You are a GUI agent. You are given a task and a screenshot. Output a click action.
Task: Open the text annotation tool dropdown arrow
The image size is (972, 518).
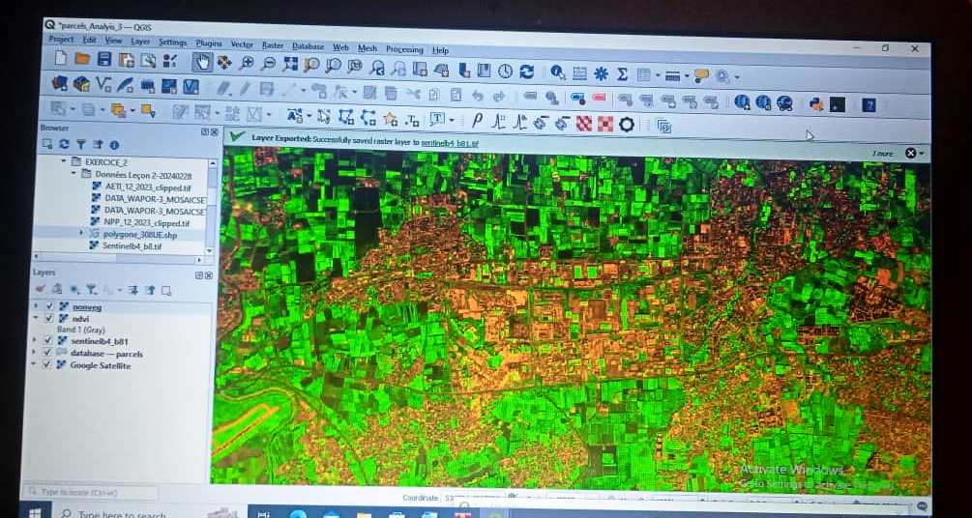click(452, 119)
